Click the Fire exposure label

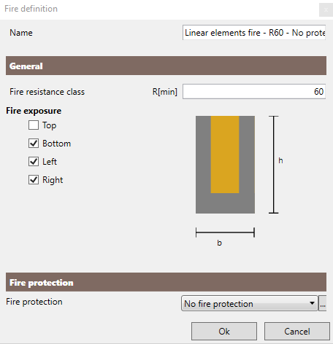(34, 111)
